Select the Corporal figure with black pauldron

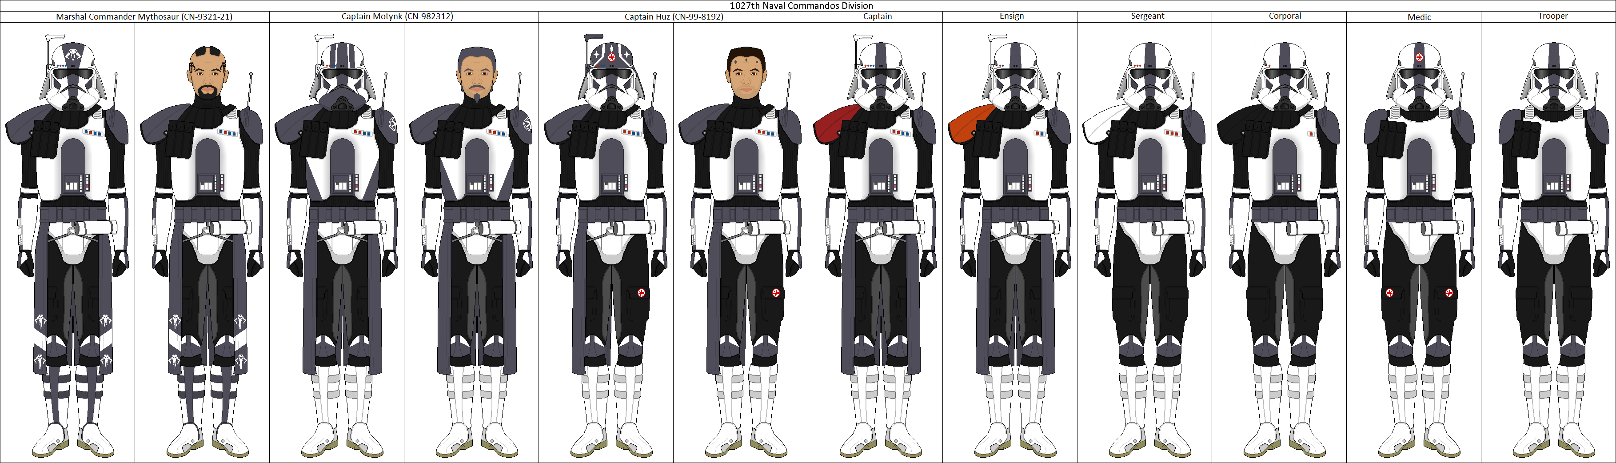click(1279, 249)
